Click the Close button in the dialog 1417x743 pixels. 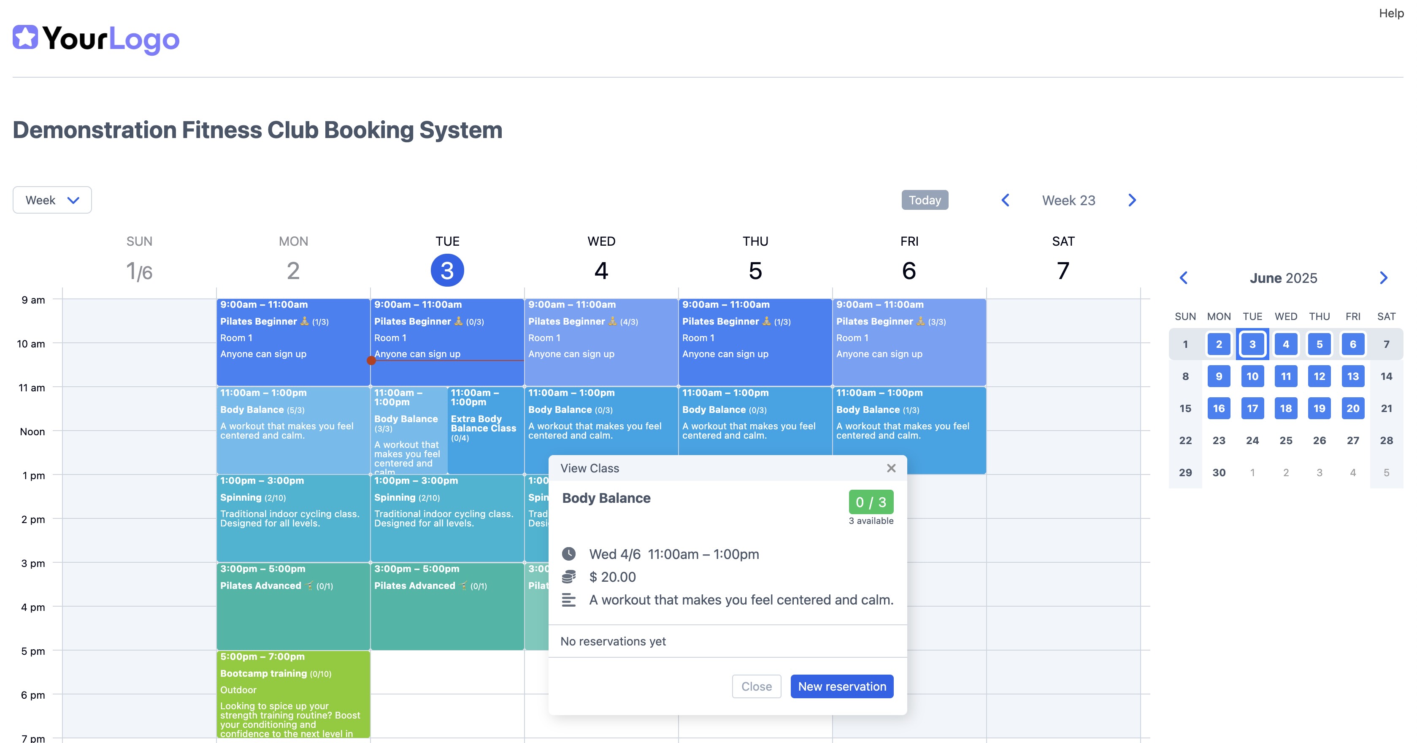(x=756, y=686)
